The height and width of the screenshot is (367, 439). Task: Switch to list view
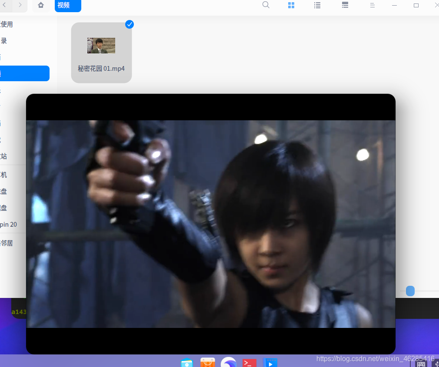pyautogui.click(x=317, y=5)
